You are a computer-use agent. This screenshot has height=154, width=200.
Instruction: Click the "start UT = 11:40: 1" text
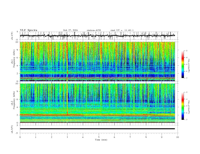coord(122,30)
